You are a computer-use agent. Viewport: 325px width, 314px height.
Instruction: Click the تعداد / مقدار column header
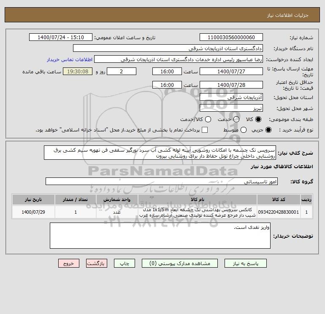76,199
